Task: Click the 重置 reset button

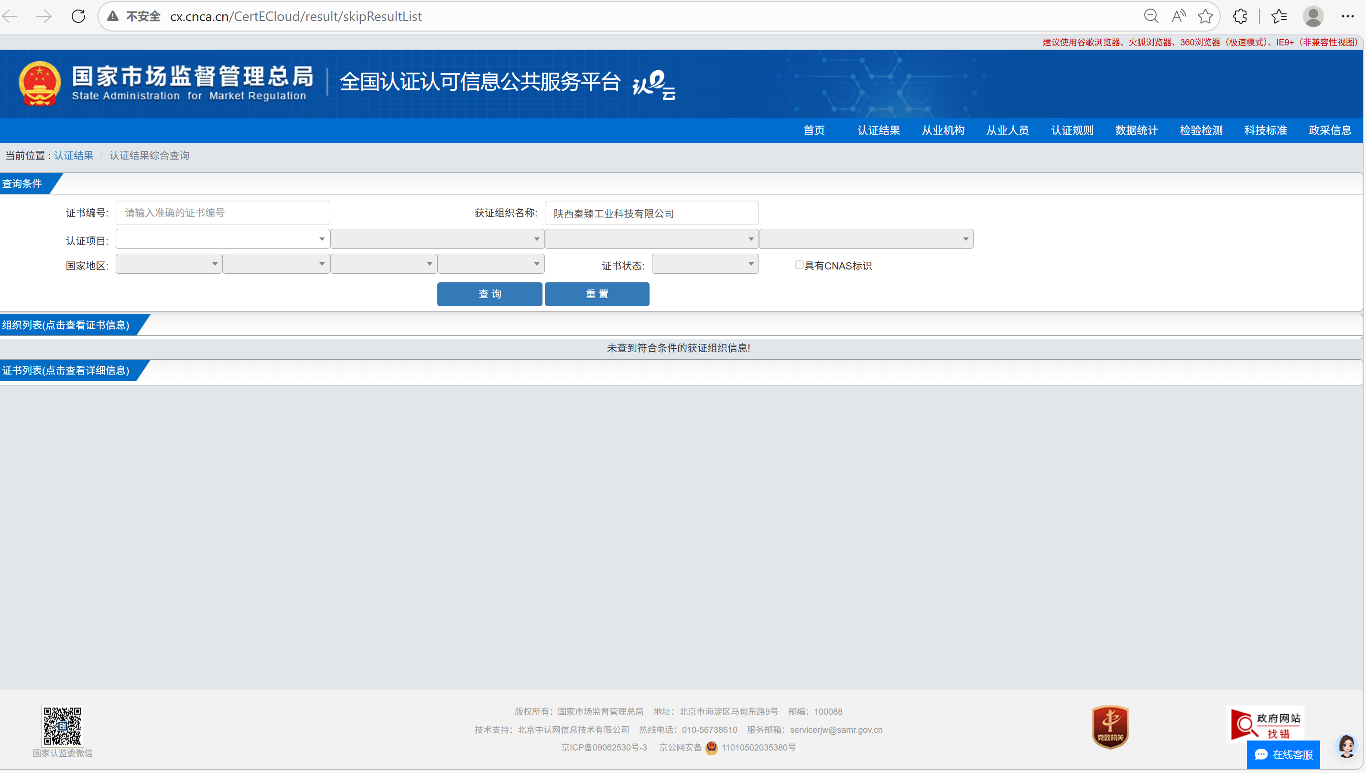Action: pyautogui.click(x=596, y=294)
